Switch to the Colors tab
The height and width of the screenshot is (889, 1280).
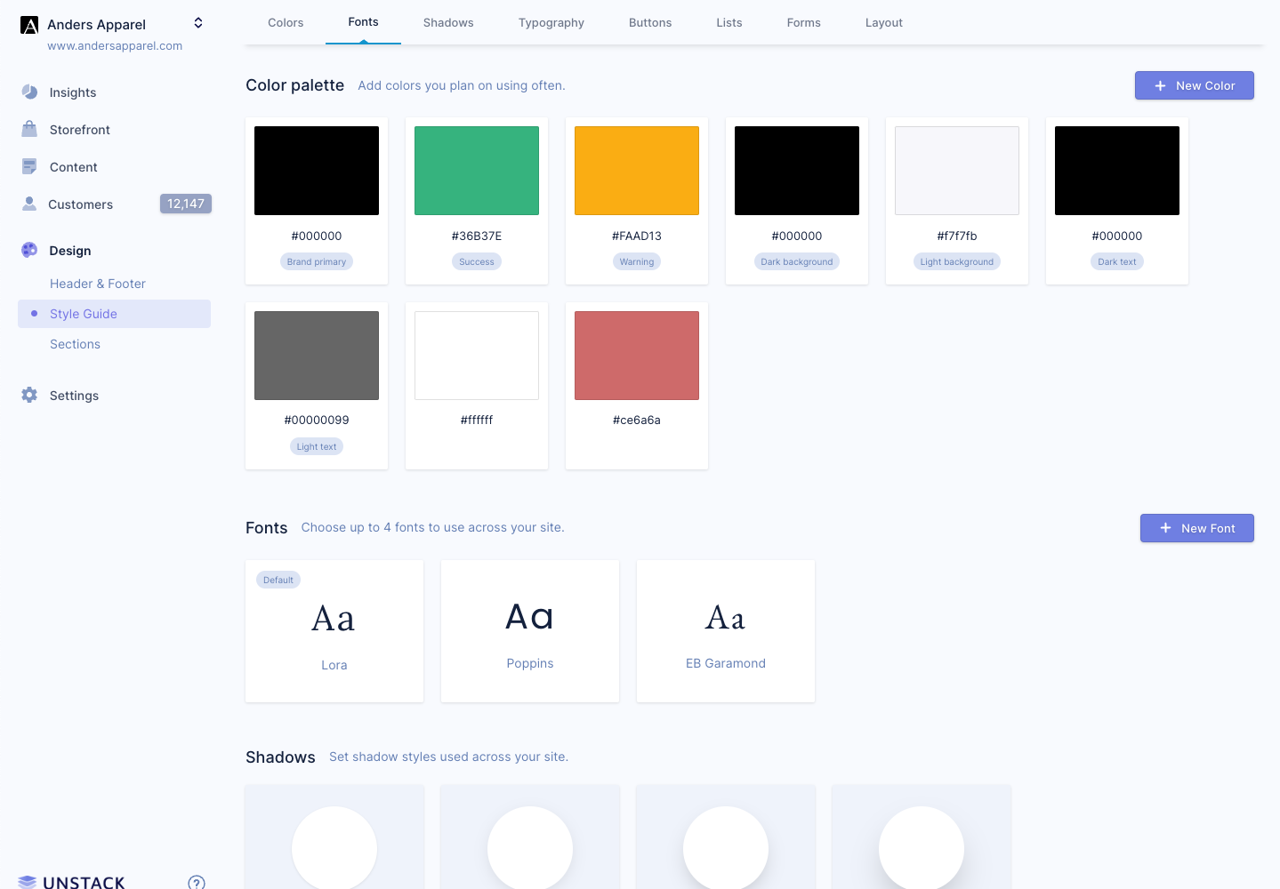[x=286, y=22]
